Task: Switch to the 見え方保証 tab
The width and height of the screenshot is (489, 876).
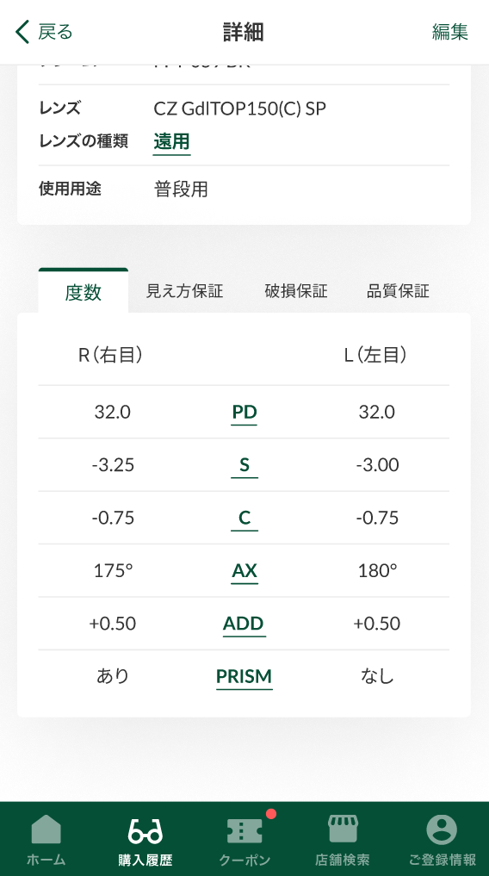Action: point(185,291)
